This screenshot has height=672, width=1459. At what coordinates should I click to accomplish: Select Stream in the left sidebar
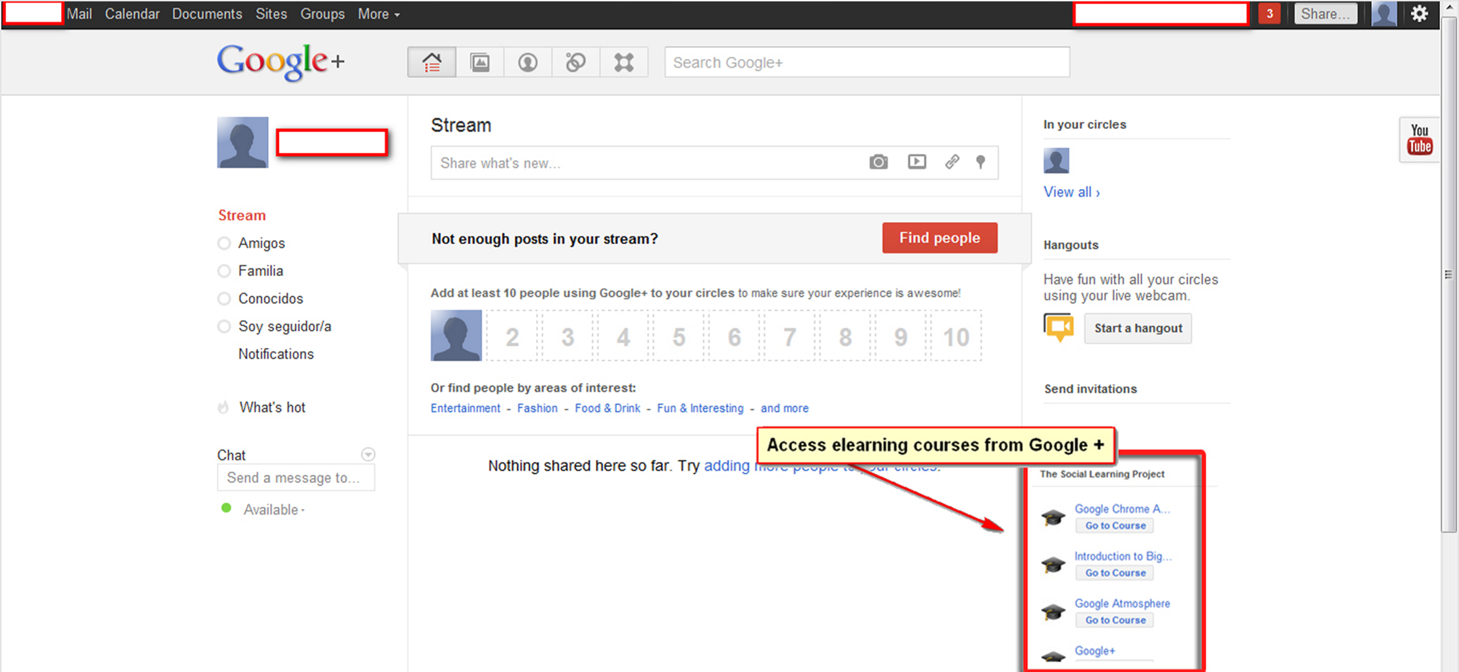point(241,215)
